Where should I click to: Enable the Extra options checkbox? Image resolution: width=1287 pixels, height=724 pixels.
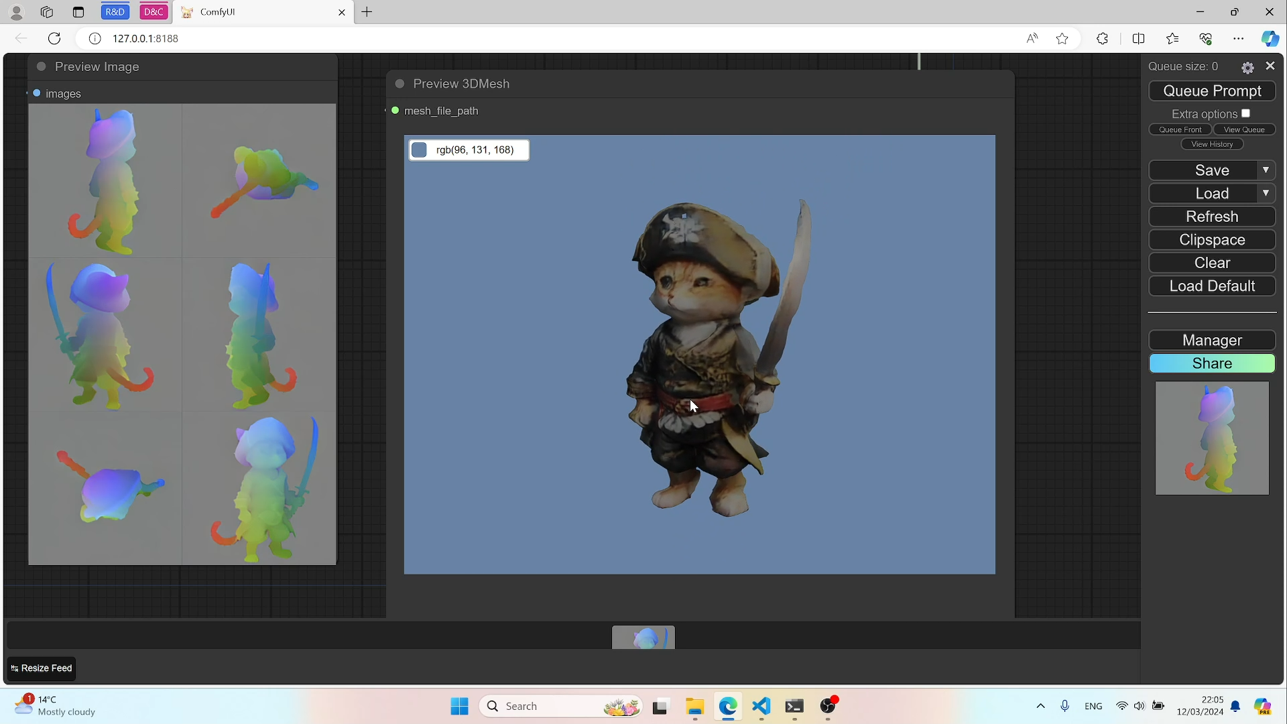[1245, 113]
